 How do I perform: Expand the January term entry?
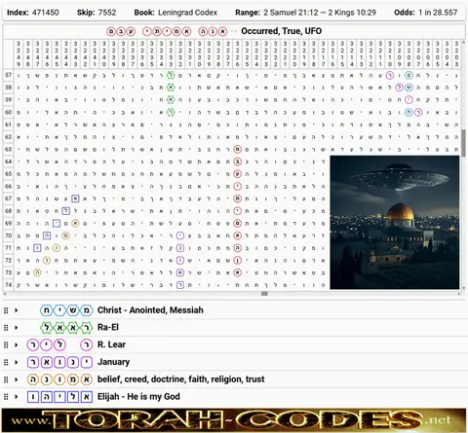tap(16, 362)
